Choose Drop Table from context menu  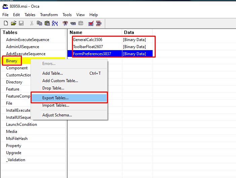coord(69,88)
